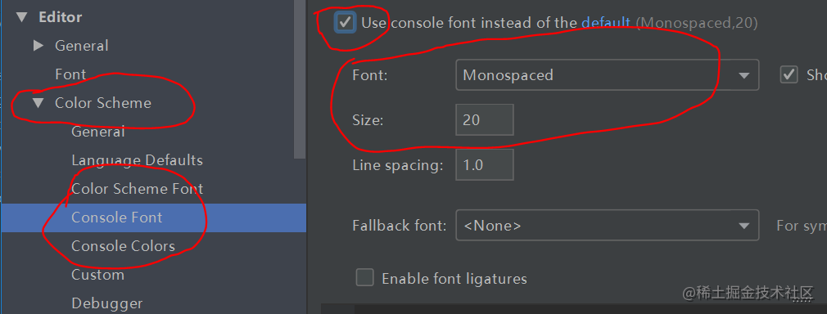The width and height of the screenshot is (827, 314).
Task: Open Debugger color scheme settings
Action: [x=106, y=303]
